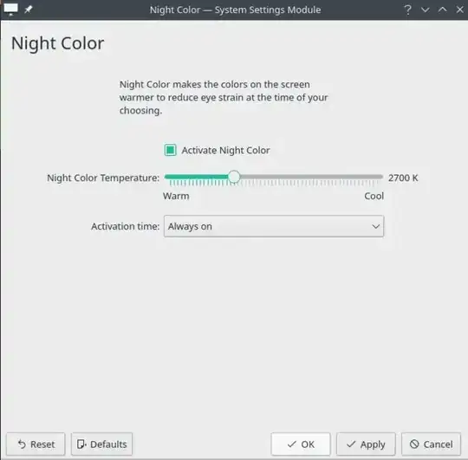Toggle the Activate Night Color checkbox

click(171, 150)
